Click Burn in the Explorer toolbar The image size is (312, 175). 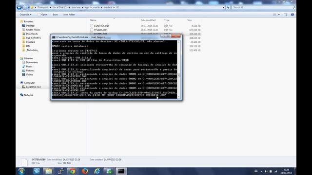(55, 15)
